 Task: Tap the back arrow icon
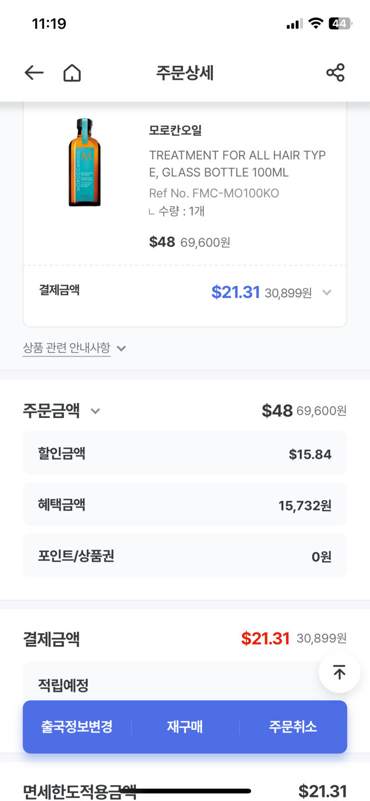pos(34,73)
